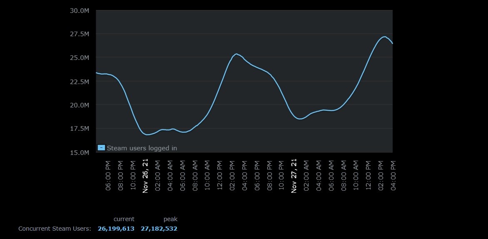The height and width of the screenshot is (239, 488).
Task: Click the last 04:00 PM time label
Action: point(393,176)
